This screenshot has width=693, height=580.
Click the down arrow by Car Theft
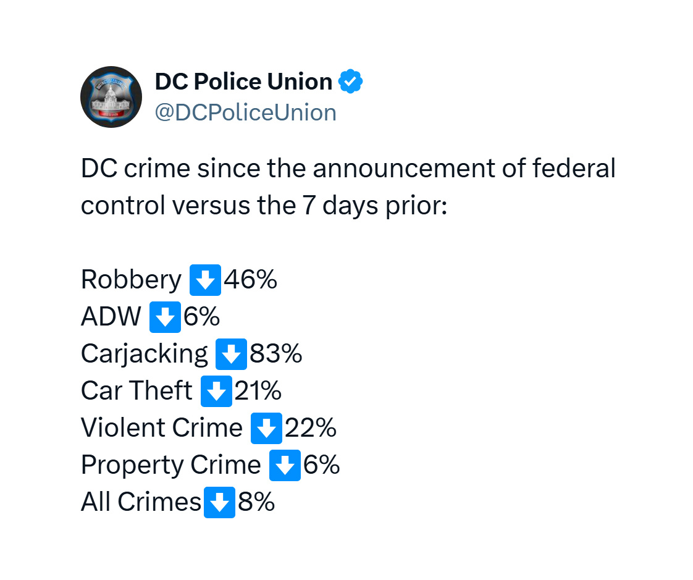pos(216,391)
